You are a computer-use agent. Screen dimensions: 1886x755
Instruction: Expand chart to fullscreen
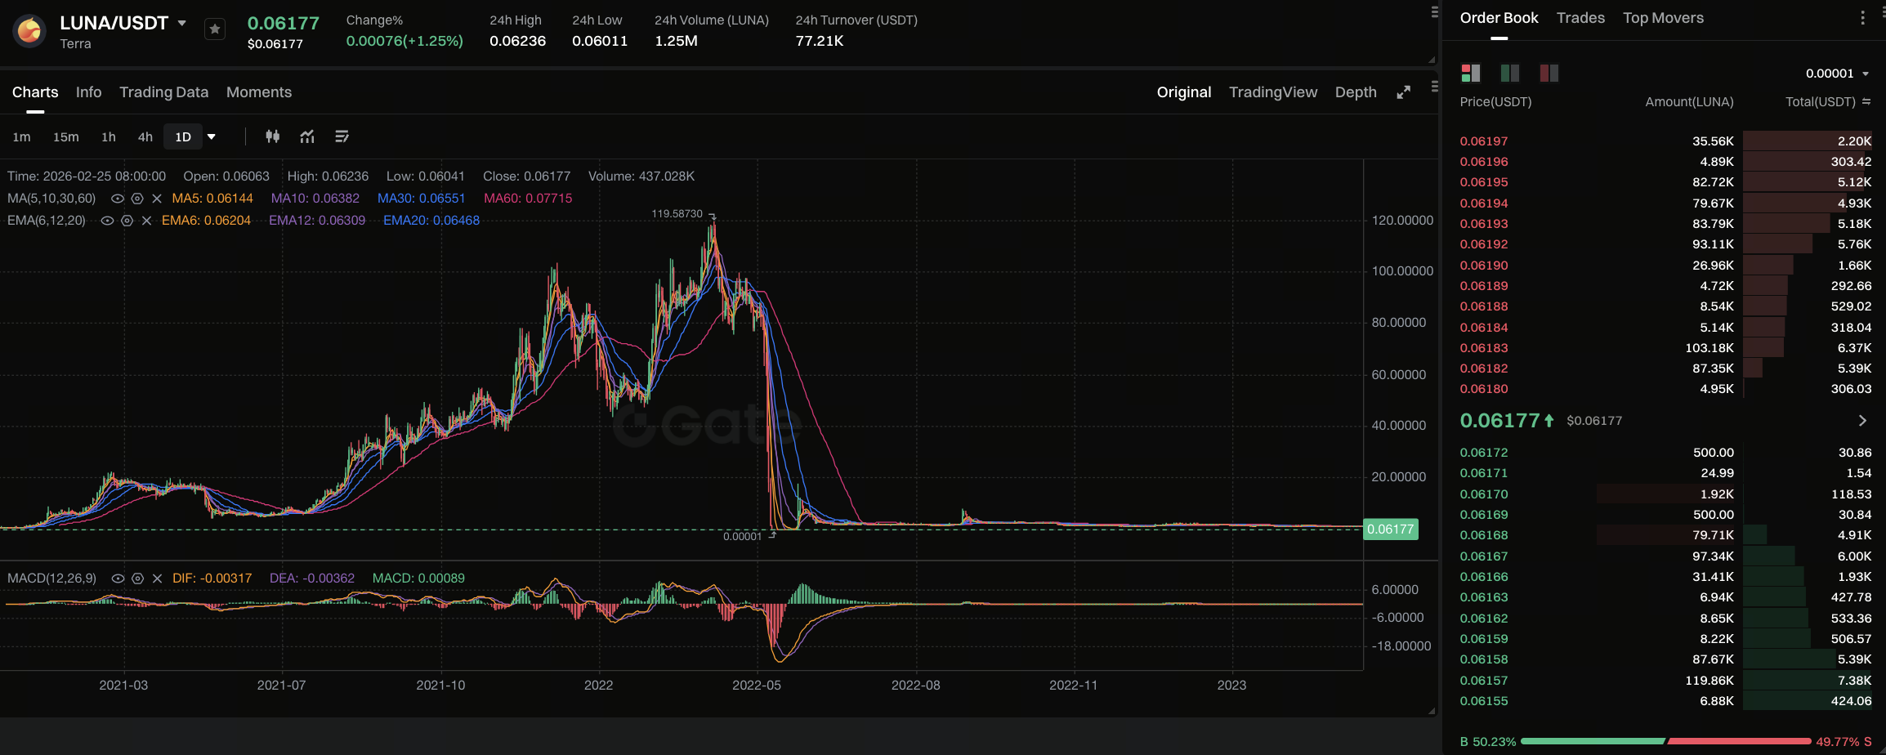1403,92
